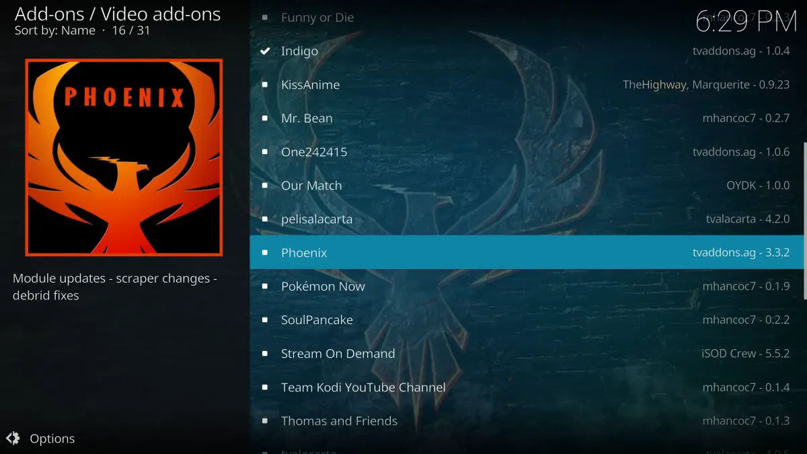The height and width of the screenshot is (454, 807).
Task: Open the SoulPancake add-on
Action: pyautogui.click(x=527, y=319)
